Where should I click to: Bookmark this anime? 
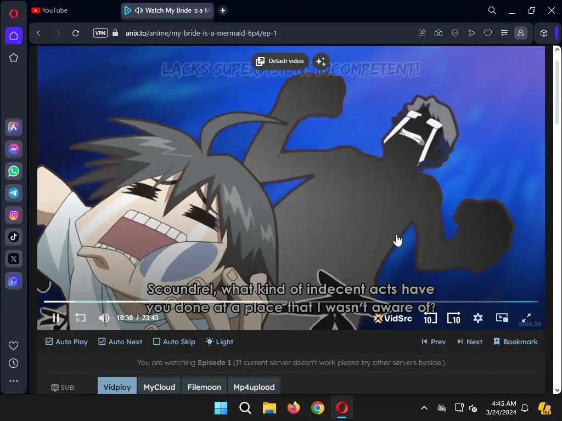pos(516,342)
